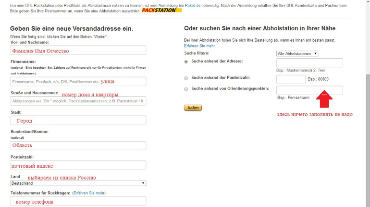Image resolution: width=370 pixels, height=207 pixels.
Task: Click the Postleitzahl field in address form
Action: 78,165
